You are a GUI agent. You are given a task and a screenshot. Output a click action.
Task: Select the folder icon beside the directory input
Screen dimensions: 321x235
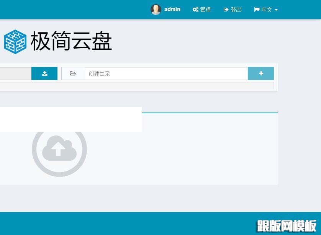point(72,73)
